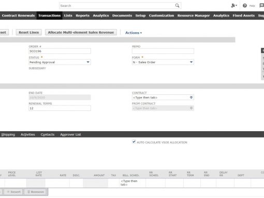This screenshot has height=198, width=264.
Task: Click the Help link text
Action: [x=252, y=6]
